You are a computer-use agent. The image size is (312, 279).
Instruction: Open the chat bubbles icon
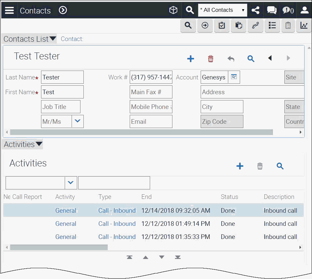tap(272, 10)
